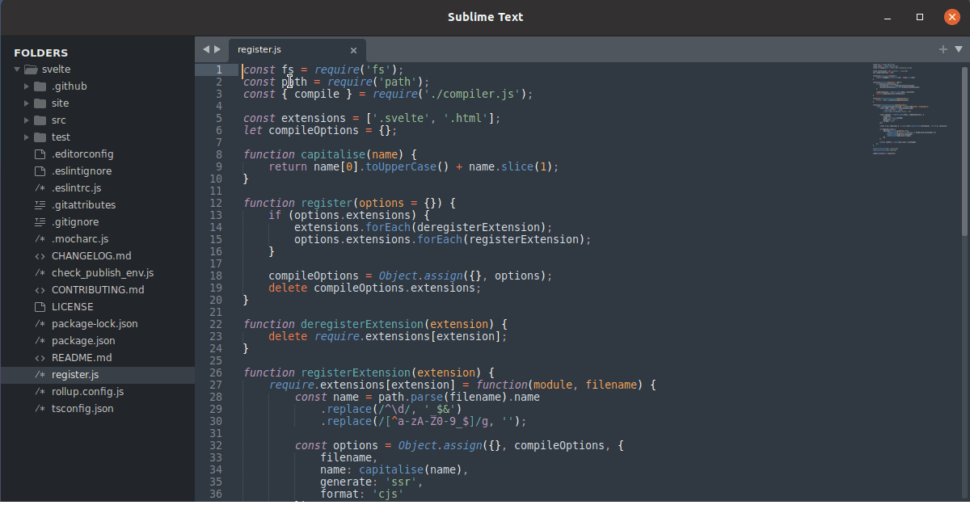970x505 pixels.
Task: Maximize the Sublime Text window
Action: pos(920,17)
